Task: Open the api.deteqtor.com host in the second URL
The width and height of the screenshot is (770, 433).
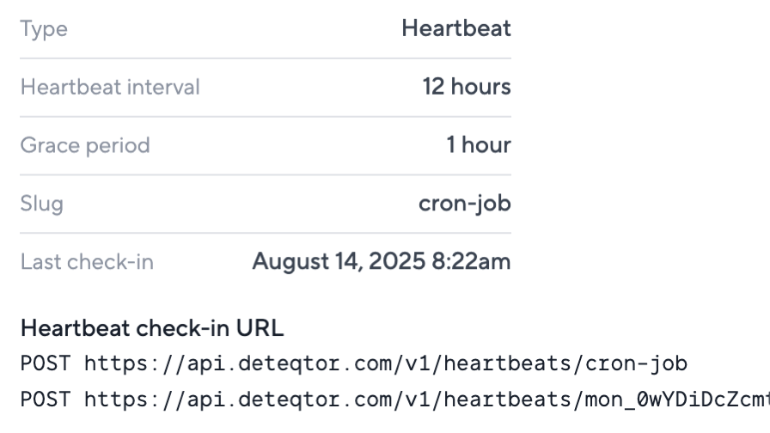Action: 290,399
